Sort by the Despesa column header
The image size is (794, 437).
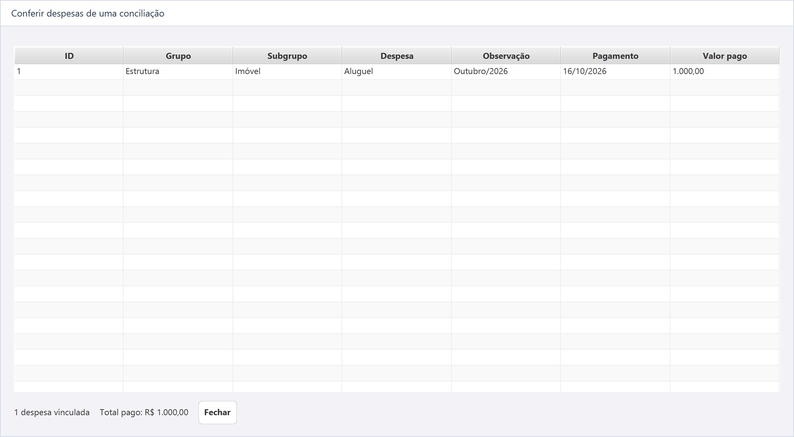397,56
